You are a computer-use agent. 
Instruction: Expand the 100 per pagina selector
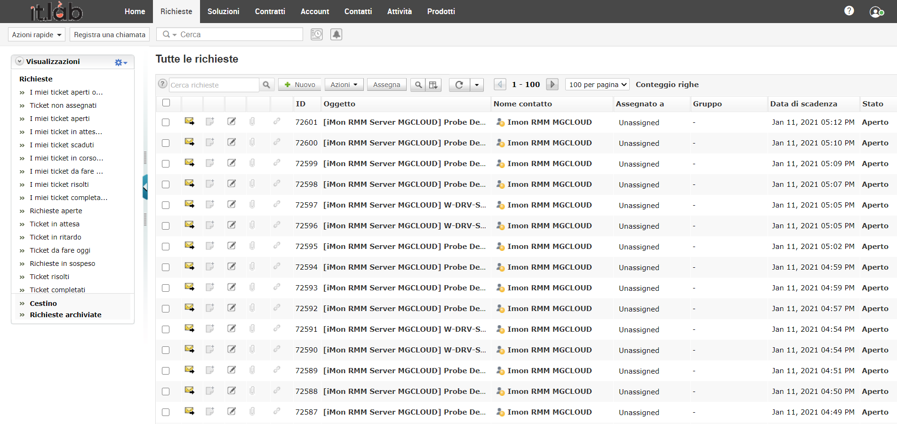click(597, 85)
